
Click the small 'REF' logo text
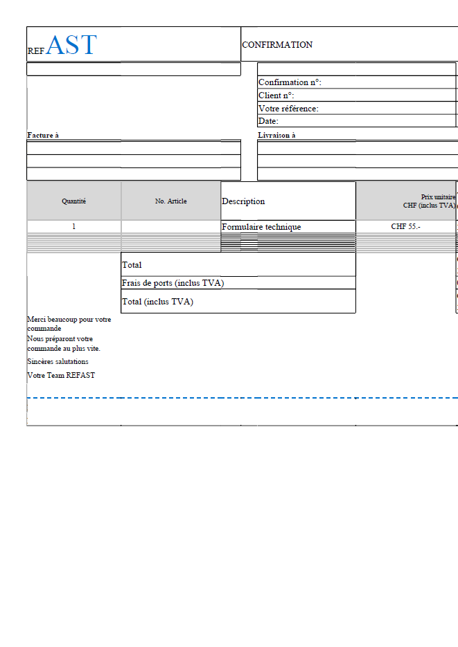click(36, 51)
